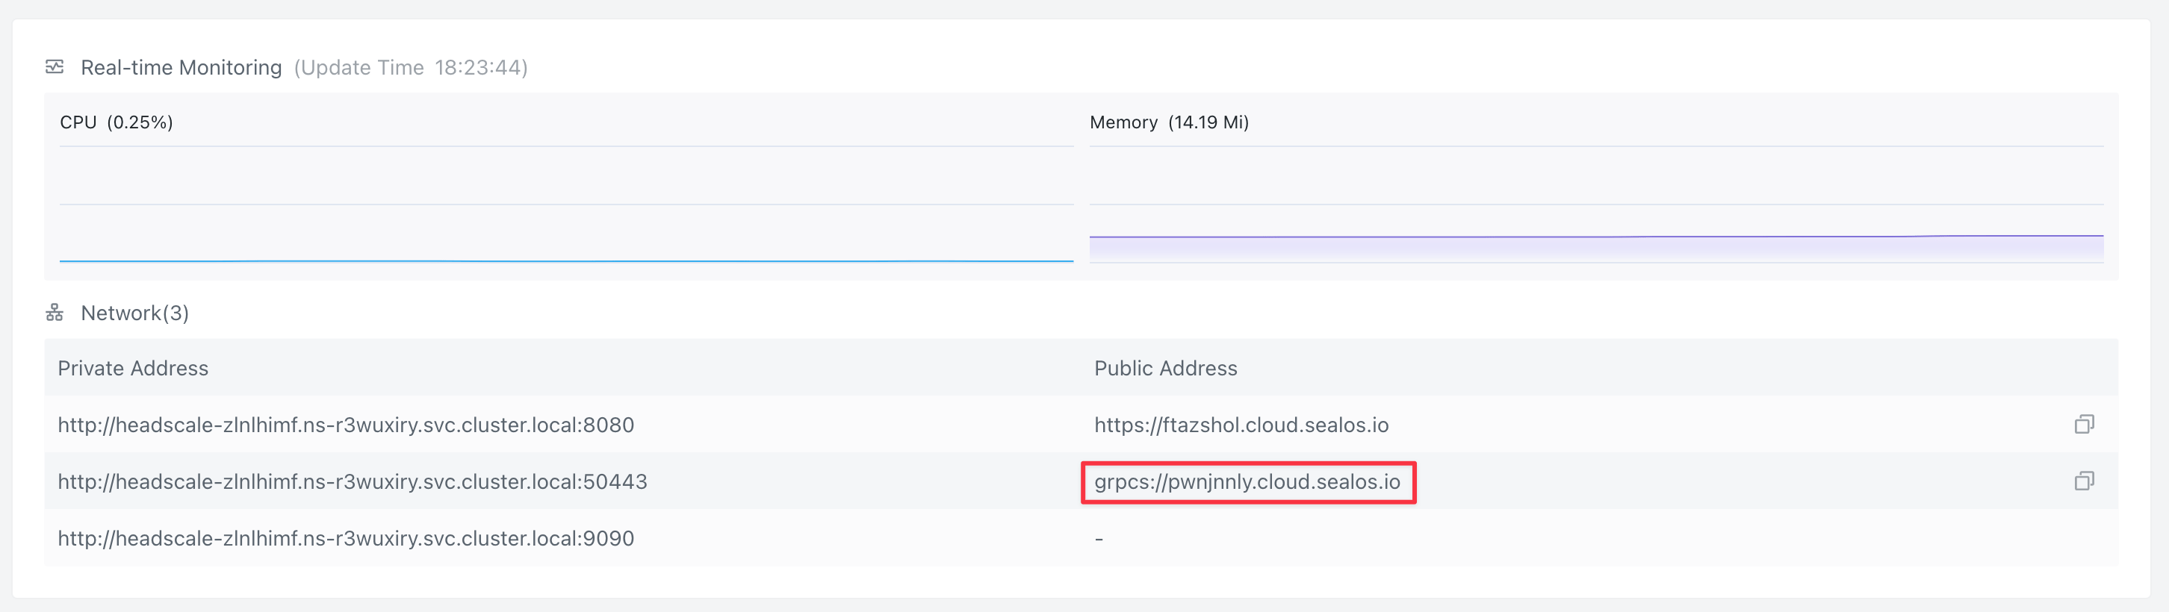Click the Real-time Monitoring heading
This screenshot has width=2169, height=612.
(x=181, y=67)
